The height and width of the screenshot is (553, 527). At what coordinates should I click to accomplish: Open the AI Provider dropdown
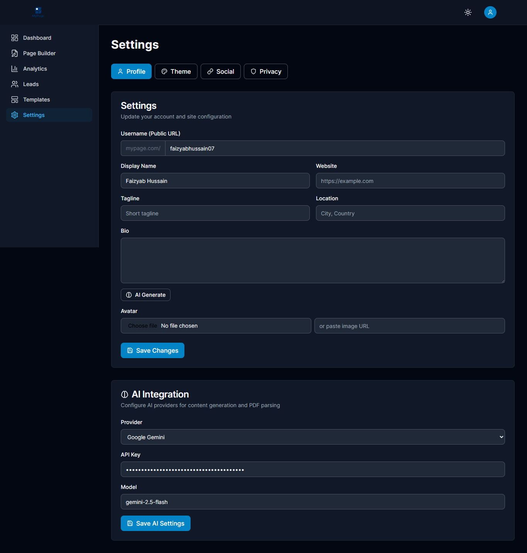(312, 437)
